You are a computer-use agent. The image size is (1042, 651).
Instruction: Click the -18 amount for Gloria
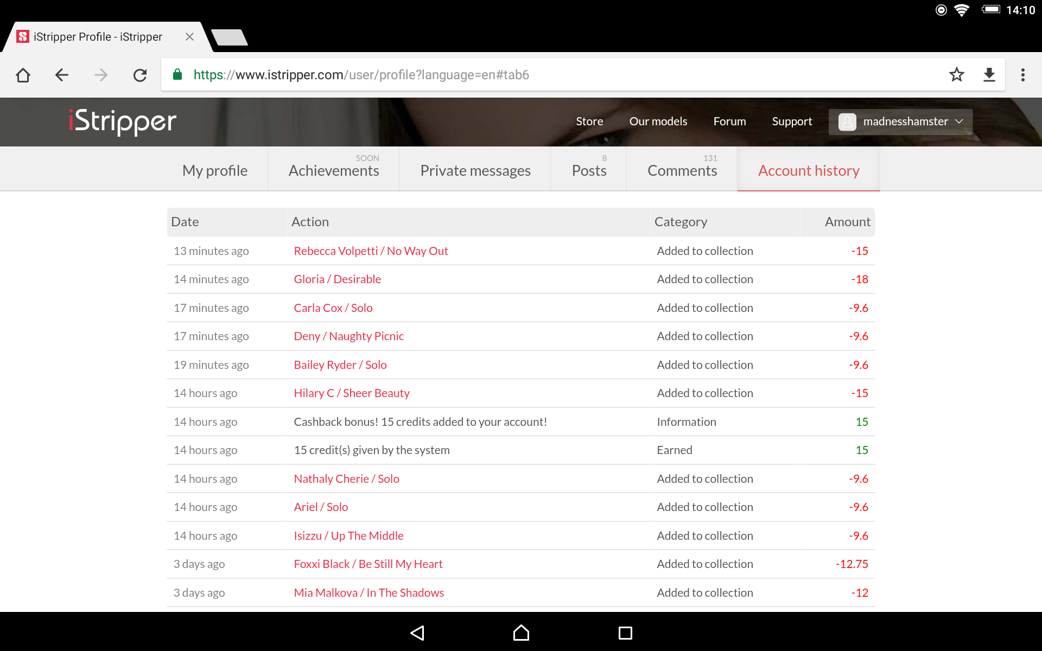click(x=860, y=279)
